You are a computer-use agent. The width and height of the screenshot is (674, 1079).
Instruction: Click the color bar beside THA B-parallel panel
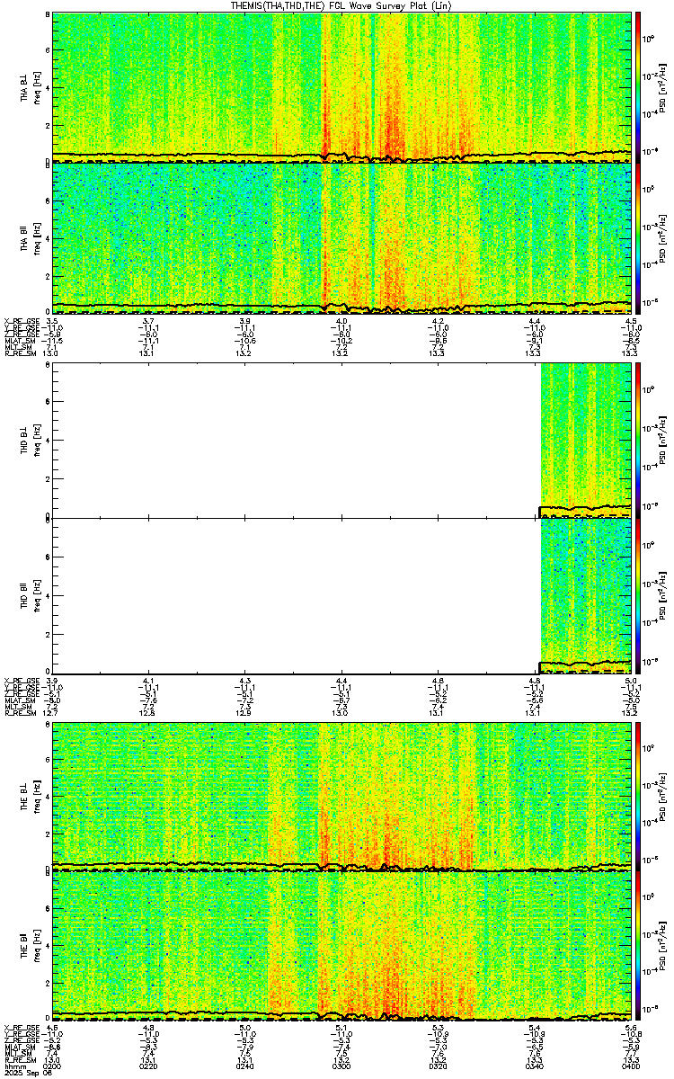639,236
